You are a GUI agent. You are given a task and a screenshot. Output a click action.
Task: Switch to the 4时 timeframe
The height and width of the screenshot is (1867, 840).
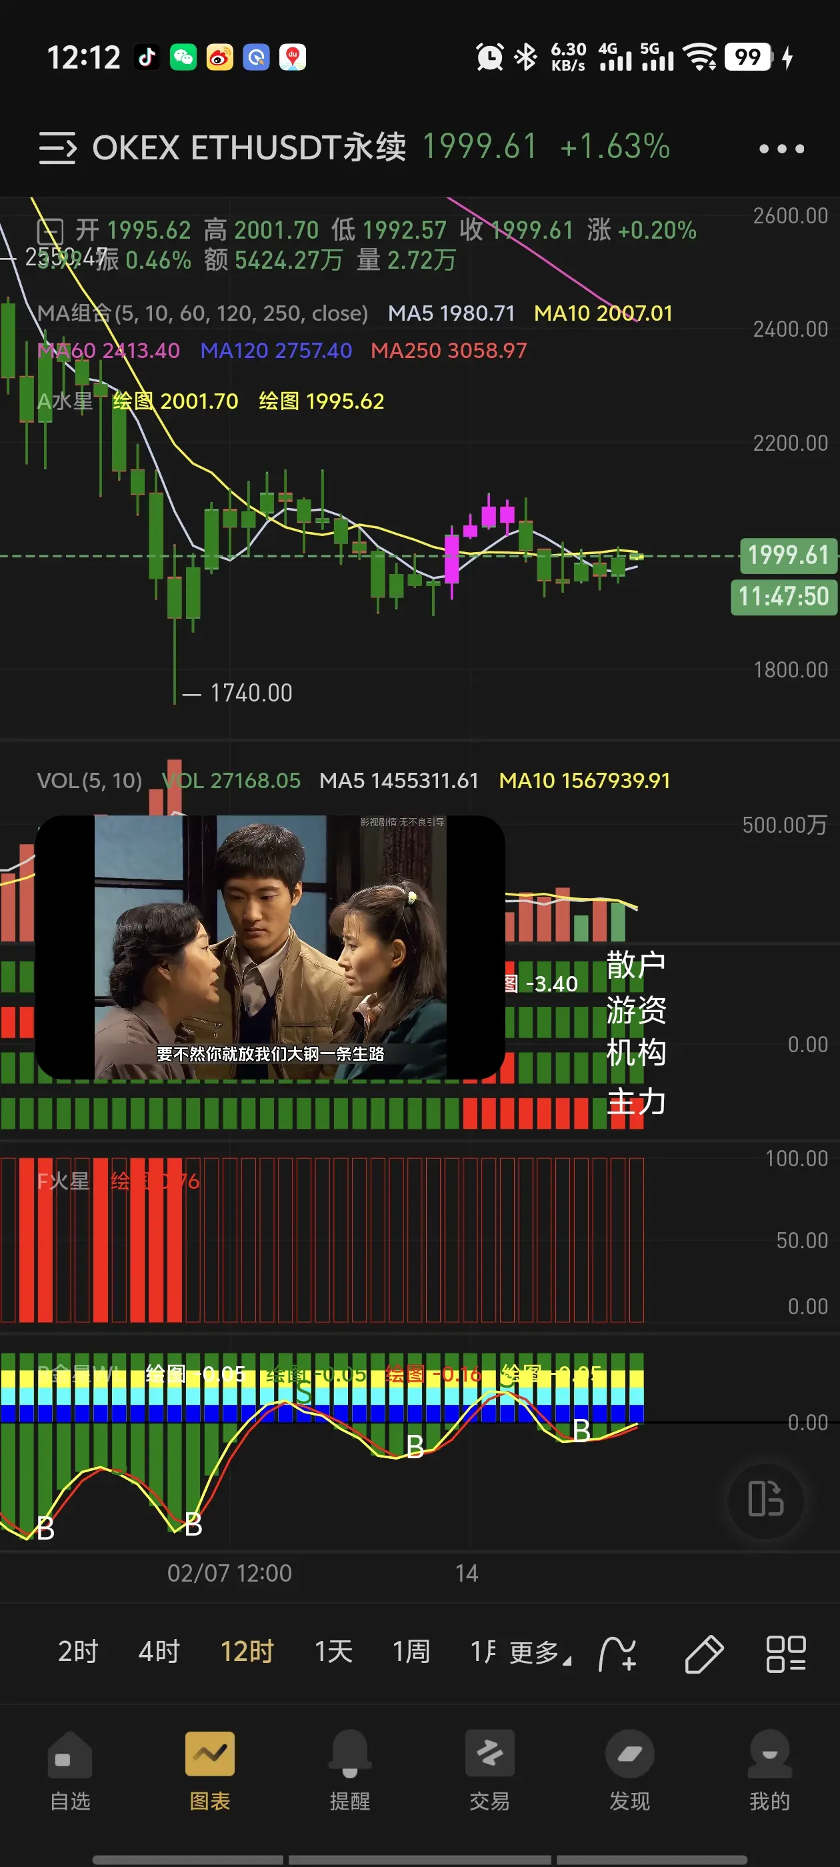click(159, 1652)
